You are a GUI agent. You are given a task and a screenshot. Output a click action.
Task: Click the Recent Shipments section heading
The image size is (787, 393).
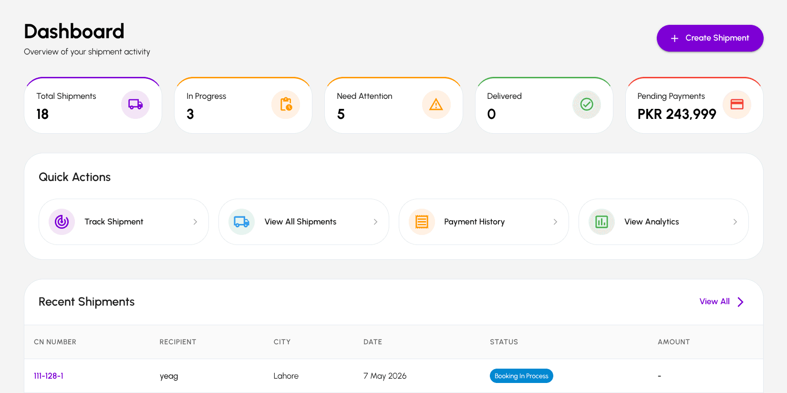[x=86, y=302]
